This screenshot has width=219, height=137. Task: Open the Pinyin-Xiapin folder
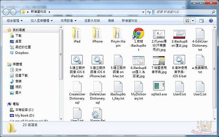(x=118, y=37)
